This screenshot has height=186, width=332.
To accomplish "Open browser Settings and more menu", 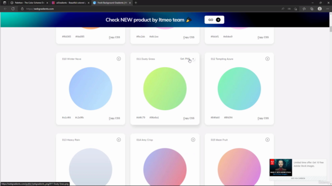I will (327, 9).
